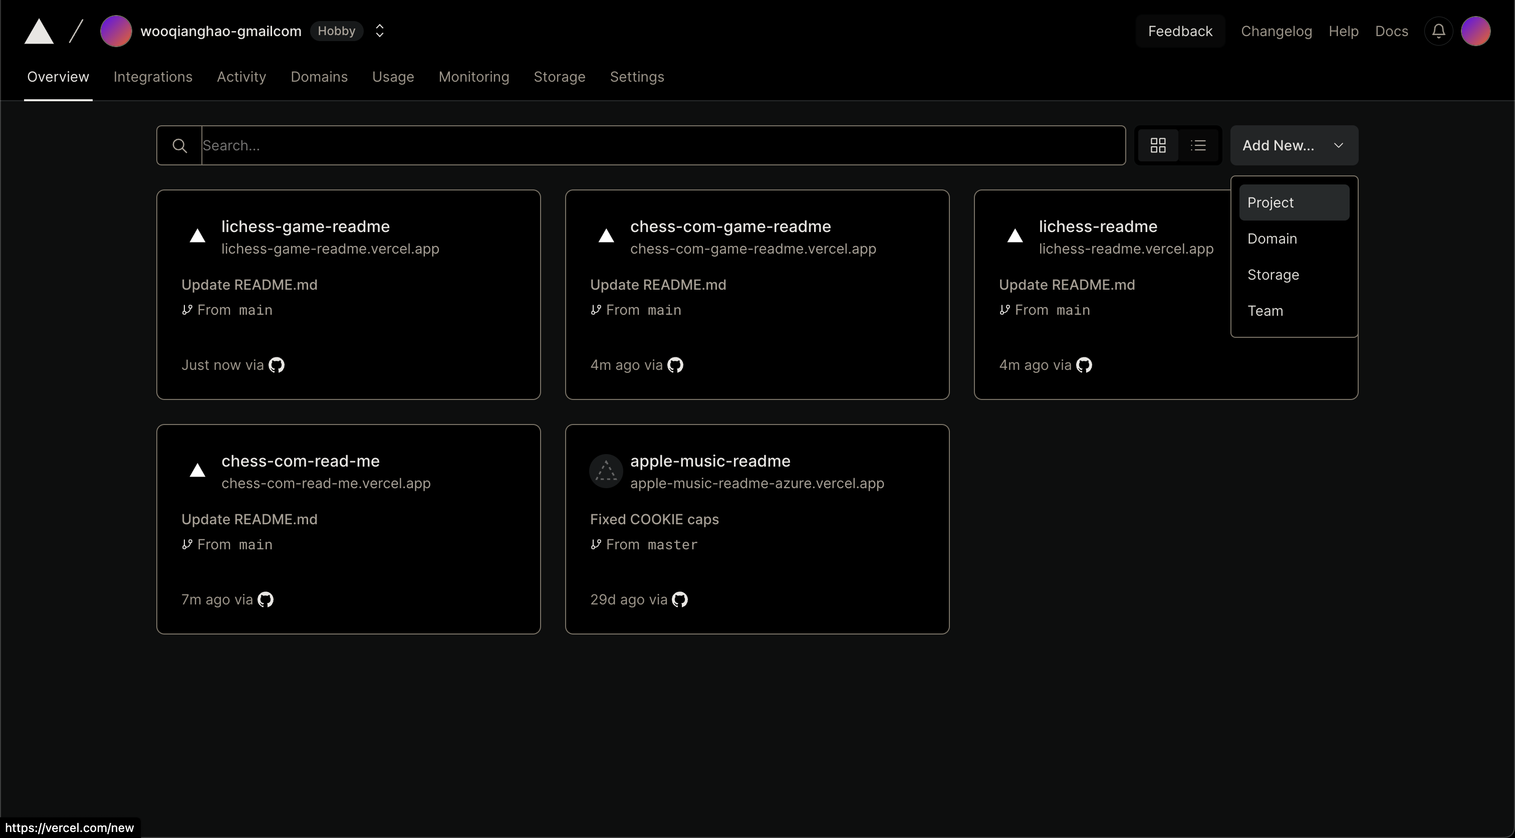Click the apple-music-readme project avatar icon

pos(606,471)
